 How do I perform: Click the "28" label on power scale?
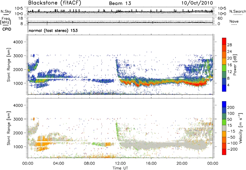[229, 45]
